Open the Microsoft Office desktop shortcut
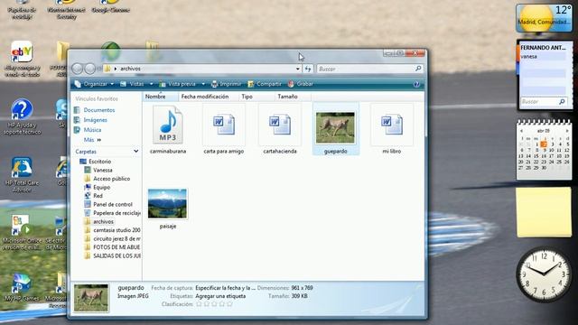This screenshot has height=325, width=578. click(22, 233)
